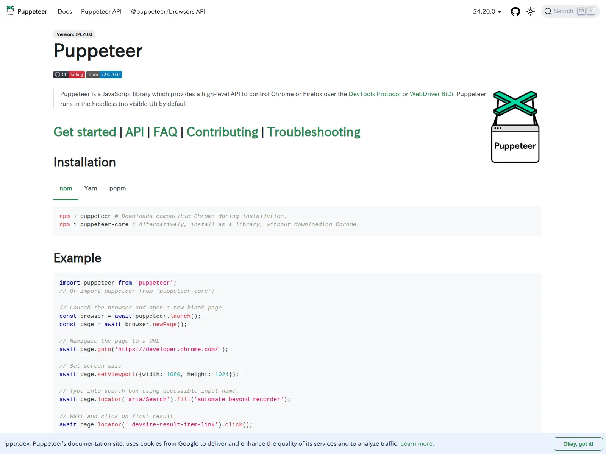Click the Get started heading link
606x454 pixels.
(x=84, y=132)
